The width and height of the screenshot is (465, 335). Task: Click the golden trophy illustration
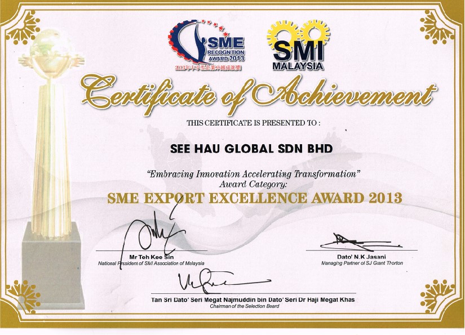pos(51,169)
